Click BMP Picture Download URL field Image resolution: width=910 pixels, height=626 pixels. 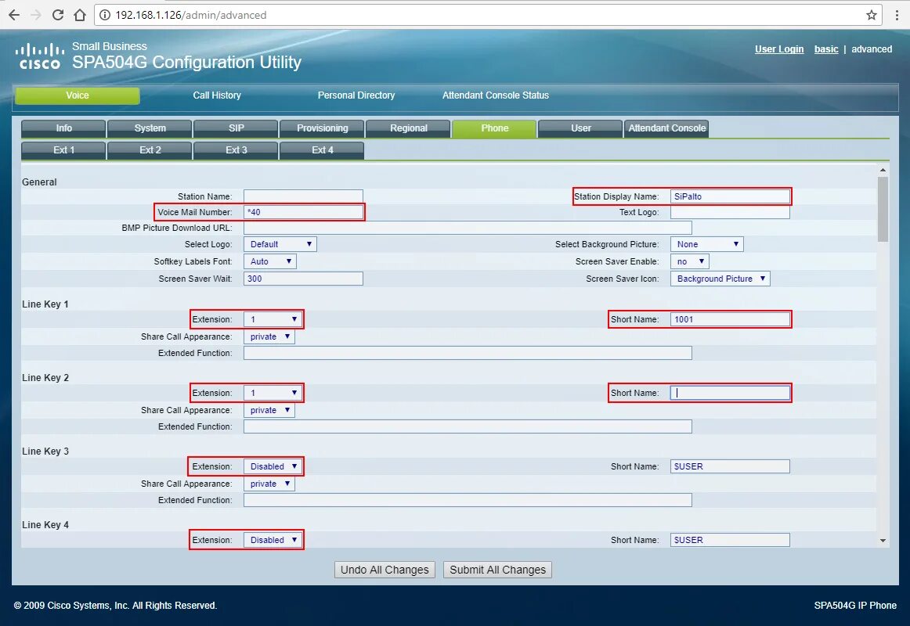pos(468,228)
